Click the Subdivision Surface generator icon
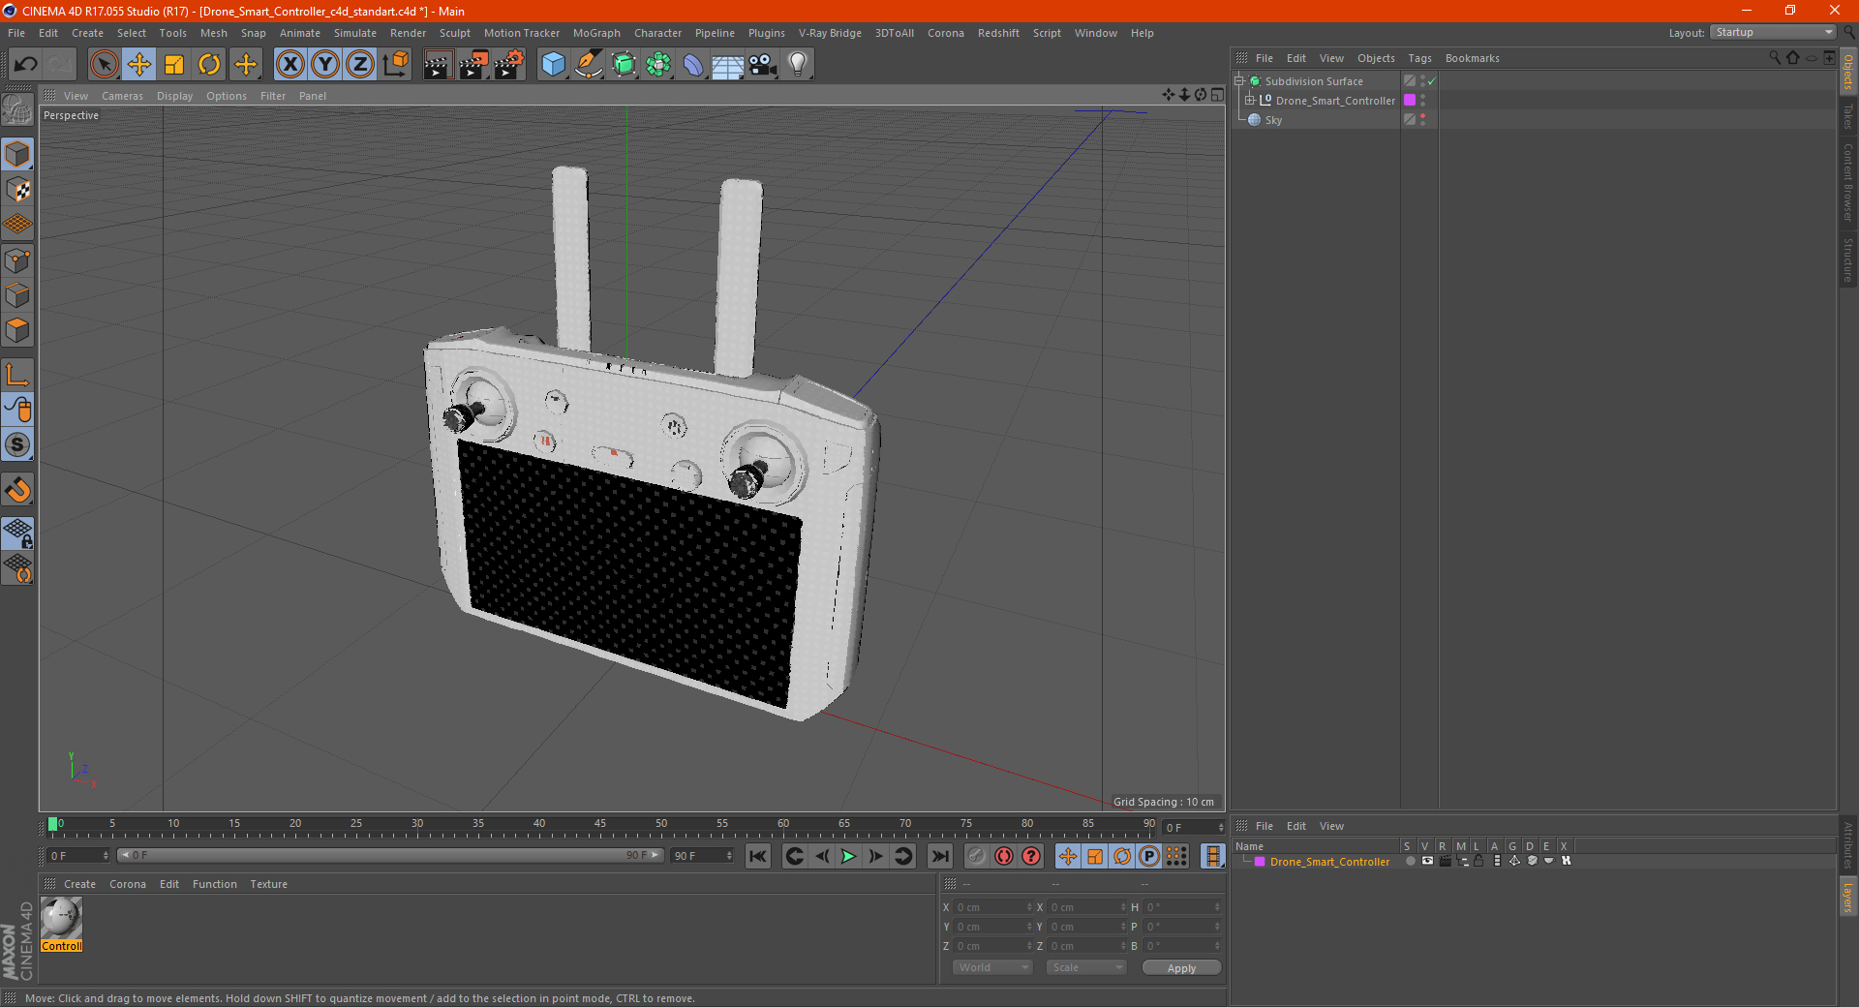 624,65
